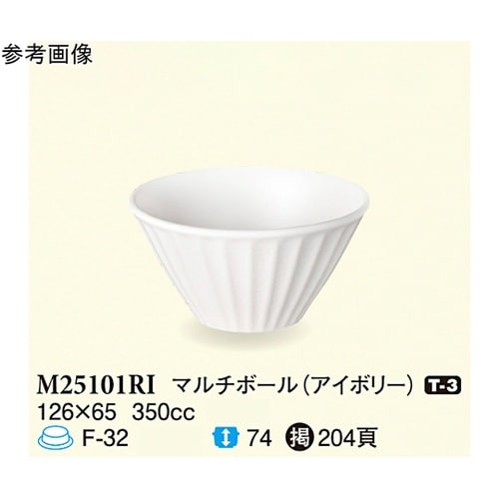Viewport: 499px width, 499px height.
Task: Click the black 掲 circle icon
Action: 300,437
